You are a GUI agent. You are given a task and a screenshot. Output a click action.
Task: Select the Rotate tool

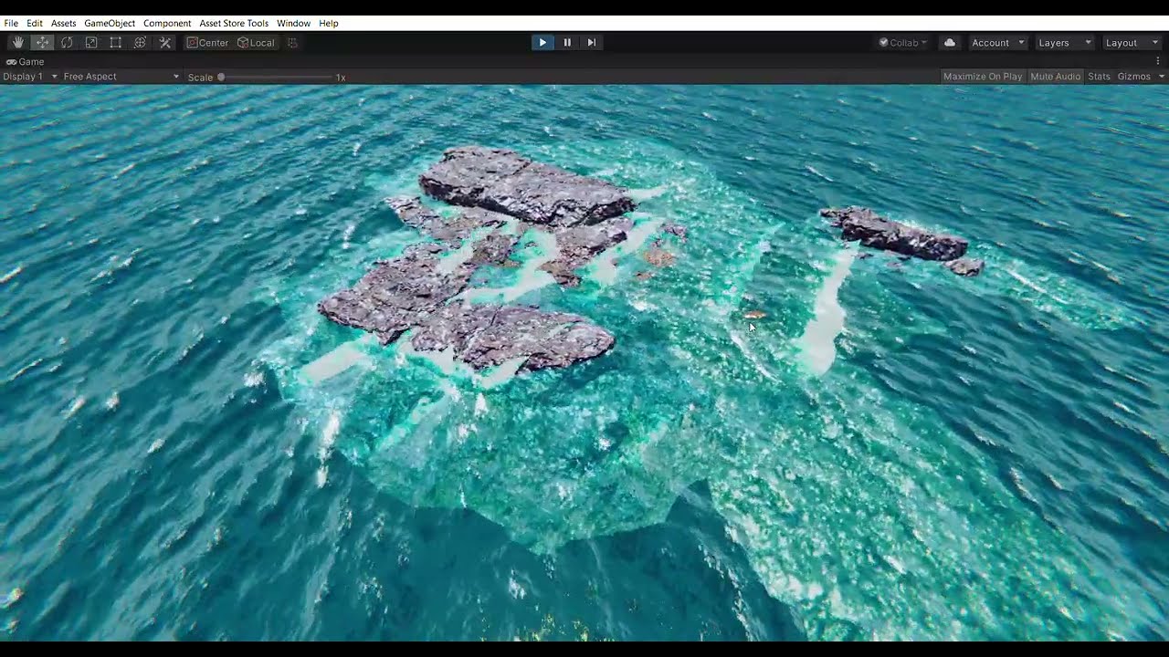point(67,43)
